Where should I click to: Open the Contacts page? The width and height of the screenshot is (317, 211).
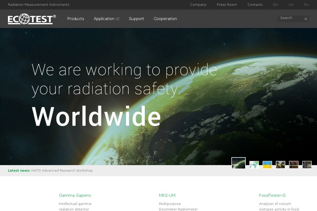tap(255, 5)
